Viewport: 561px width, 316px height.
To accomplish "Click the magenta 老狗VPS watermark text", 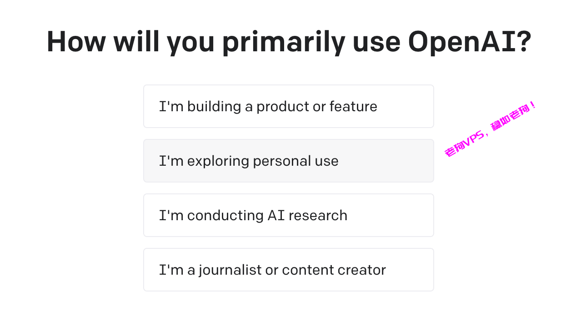I will 491,129.
